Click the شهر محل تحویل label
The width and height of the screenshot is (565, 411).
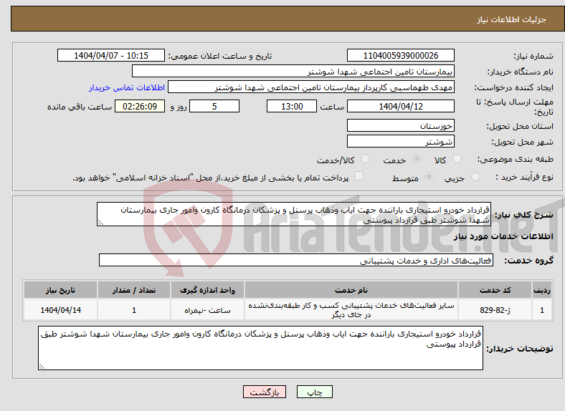click(523, 142)
